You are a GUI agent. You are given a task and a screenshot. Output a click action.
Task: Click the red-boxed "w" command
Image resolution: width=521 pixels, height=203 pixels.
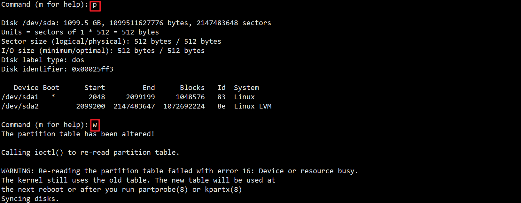pos(95,125)
